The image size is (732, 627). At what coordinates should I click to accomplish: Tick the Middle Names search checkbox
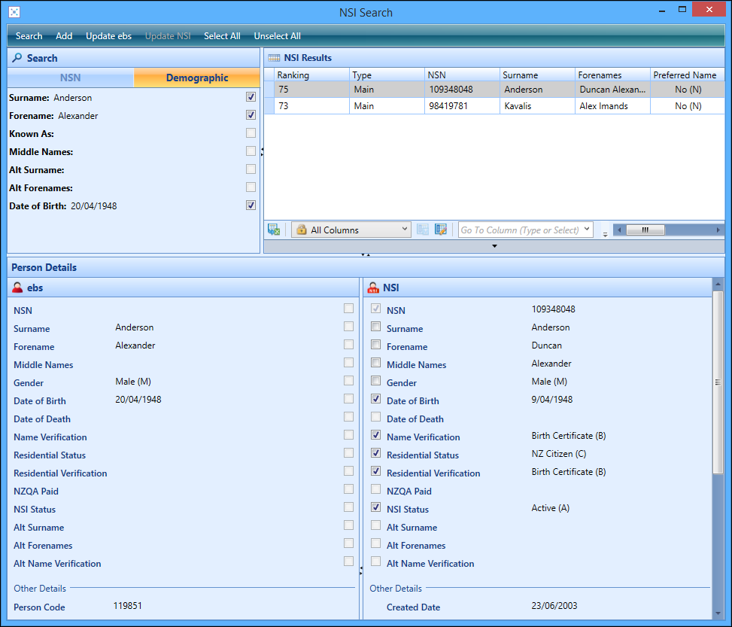[251, 151]
